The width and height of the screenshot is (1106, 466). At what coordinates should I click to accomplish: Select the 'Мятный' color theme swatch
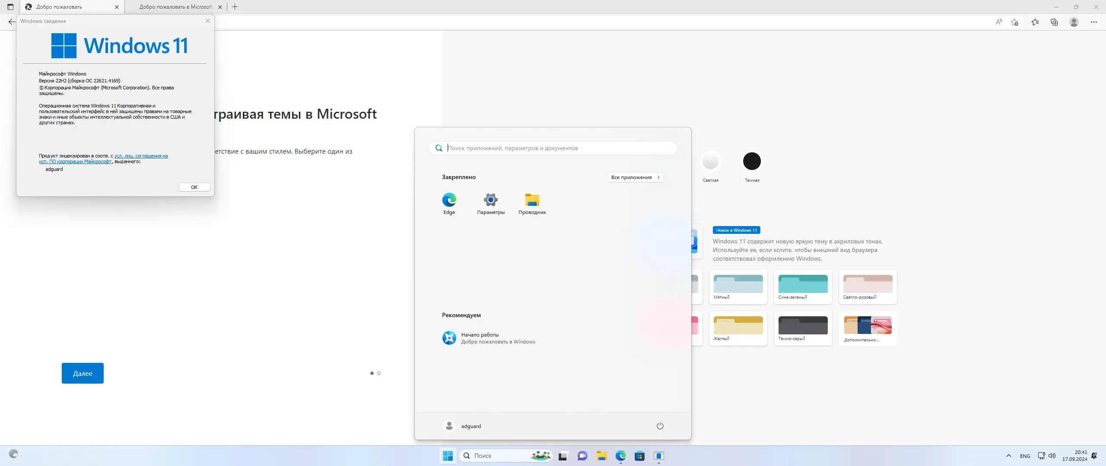(737, 286)
